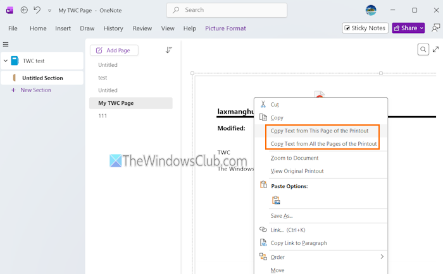This screenshot has width=443, height=274.
Task: Switch to the Draw tab
Action: click(87, 28)
